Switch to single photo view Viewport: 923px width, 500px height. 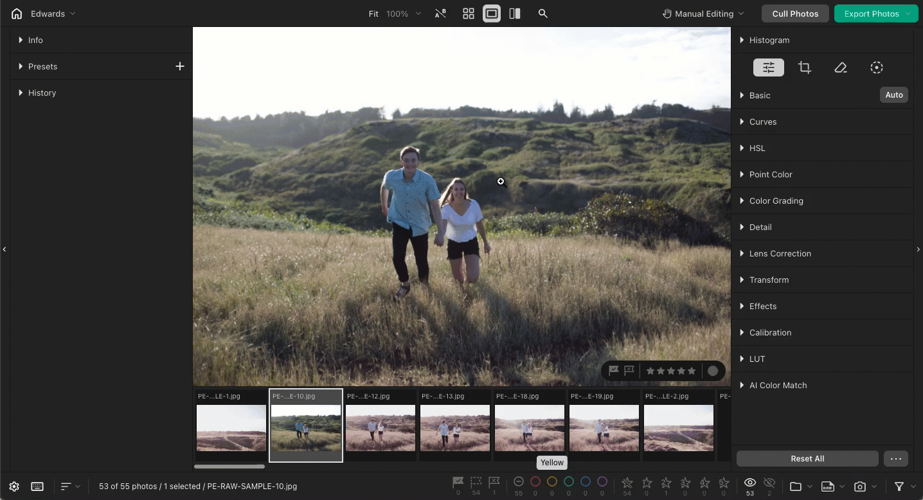[492, 13]
